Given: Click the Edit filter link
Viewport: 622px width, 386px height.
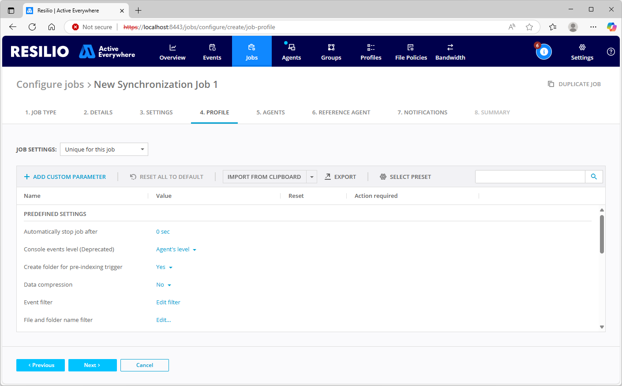Looking at the screenshot, I should pyautogui.click(x=168, y=303).
